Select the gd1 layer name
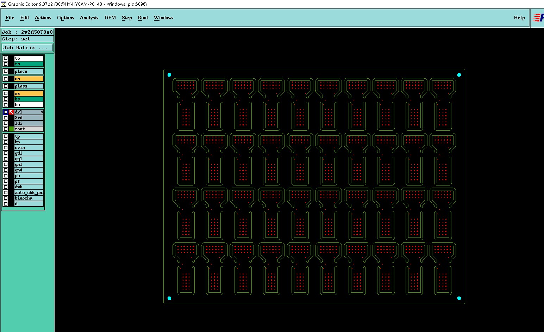The height and width of the screenshot is (332, 544). (29, 153)
